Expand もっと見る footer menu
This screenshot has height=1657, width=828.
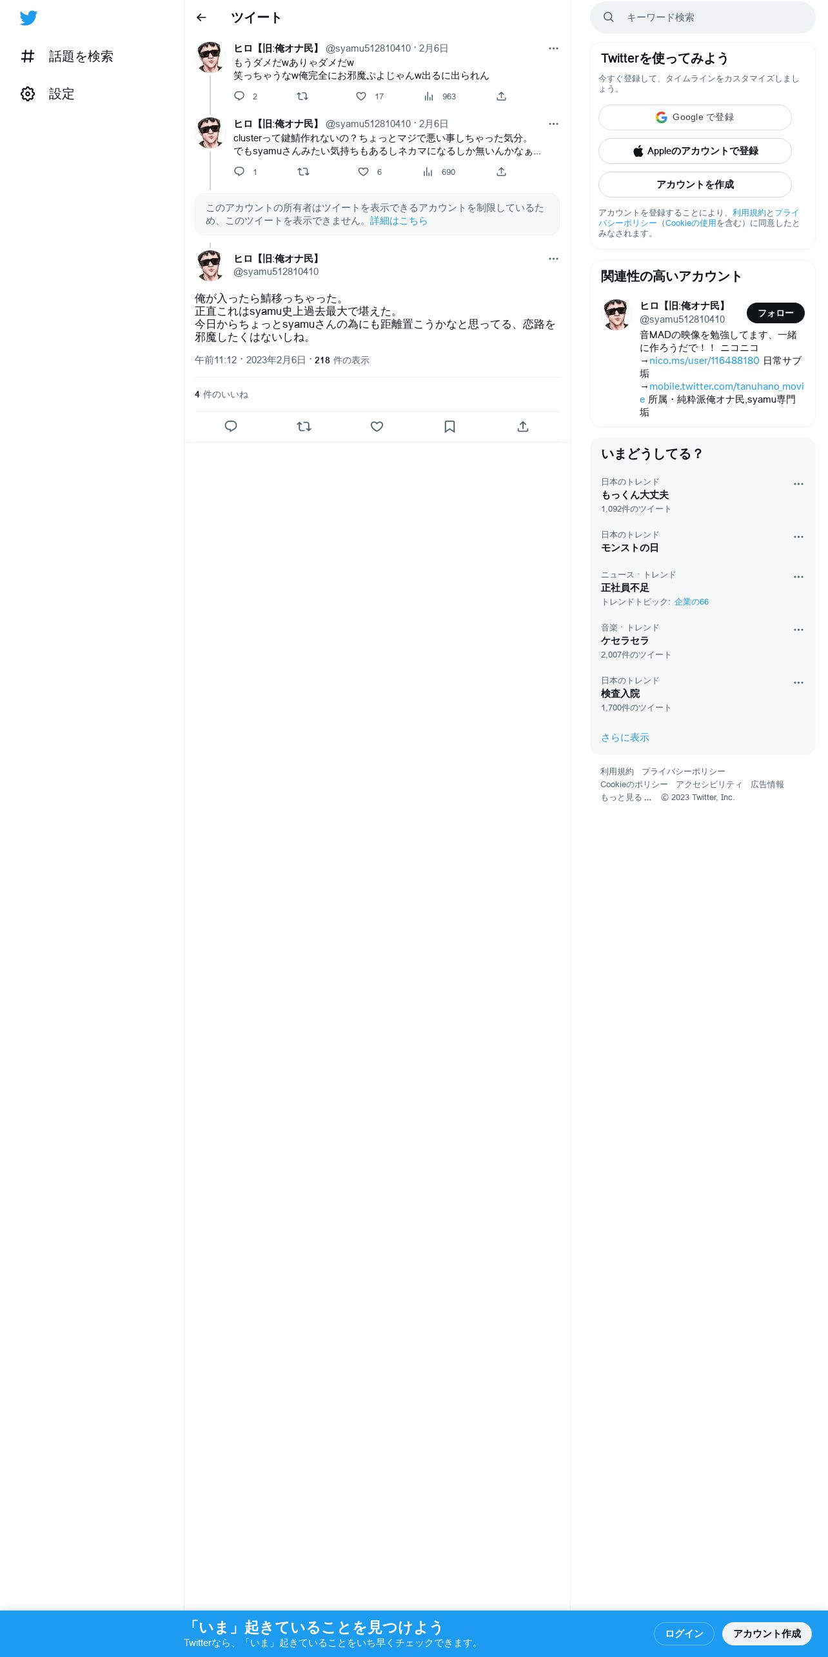pos(626,798)
